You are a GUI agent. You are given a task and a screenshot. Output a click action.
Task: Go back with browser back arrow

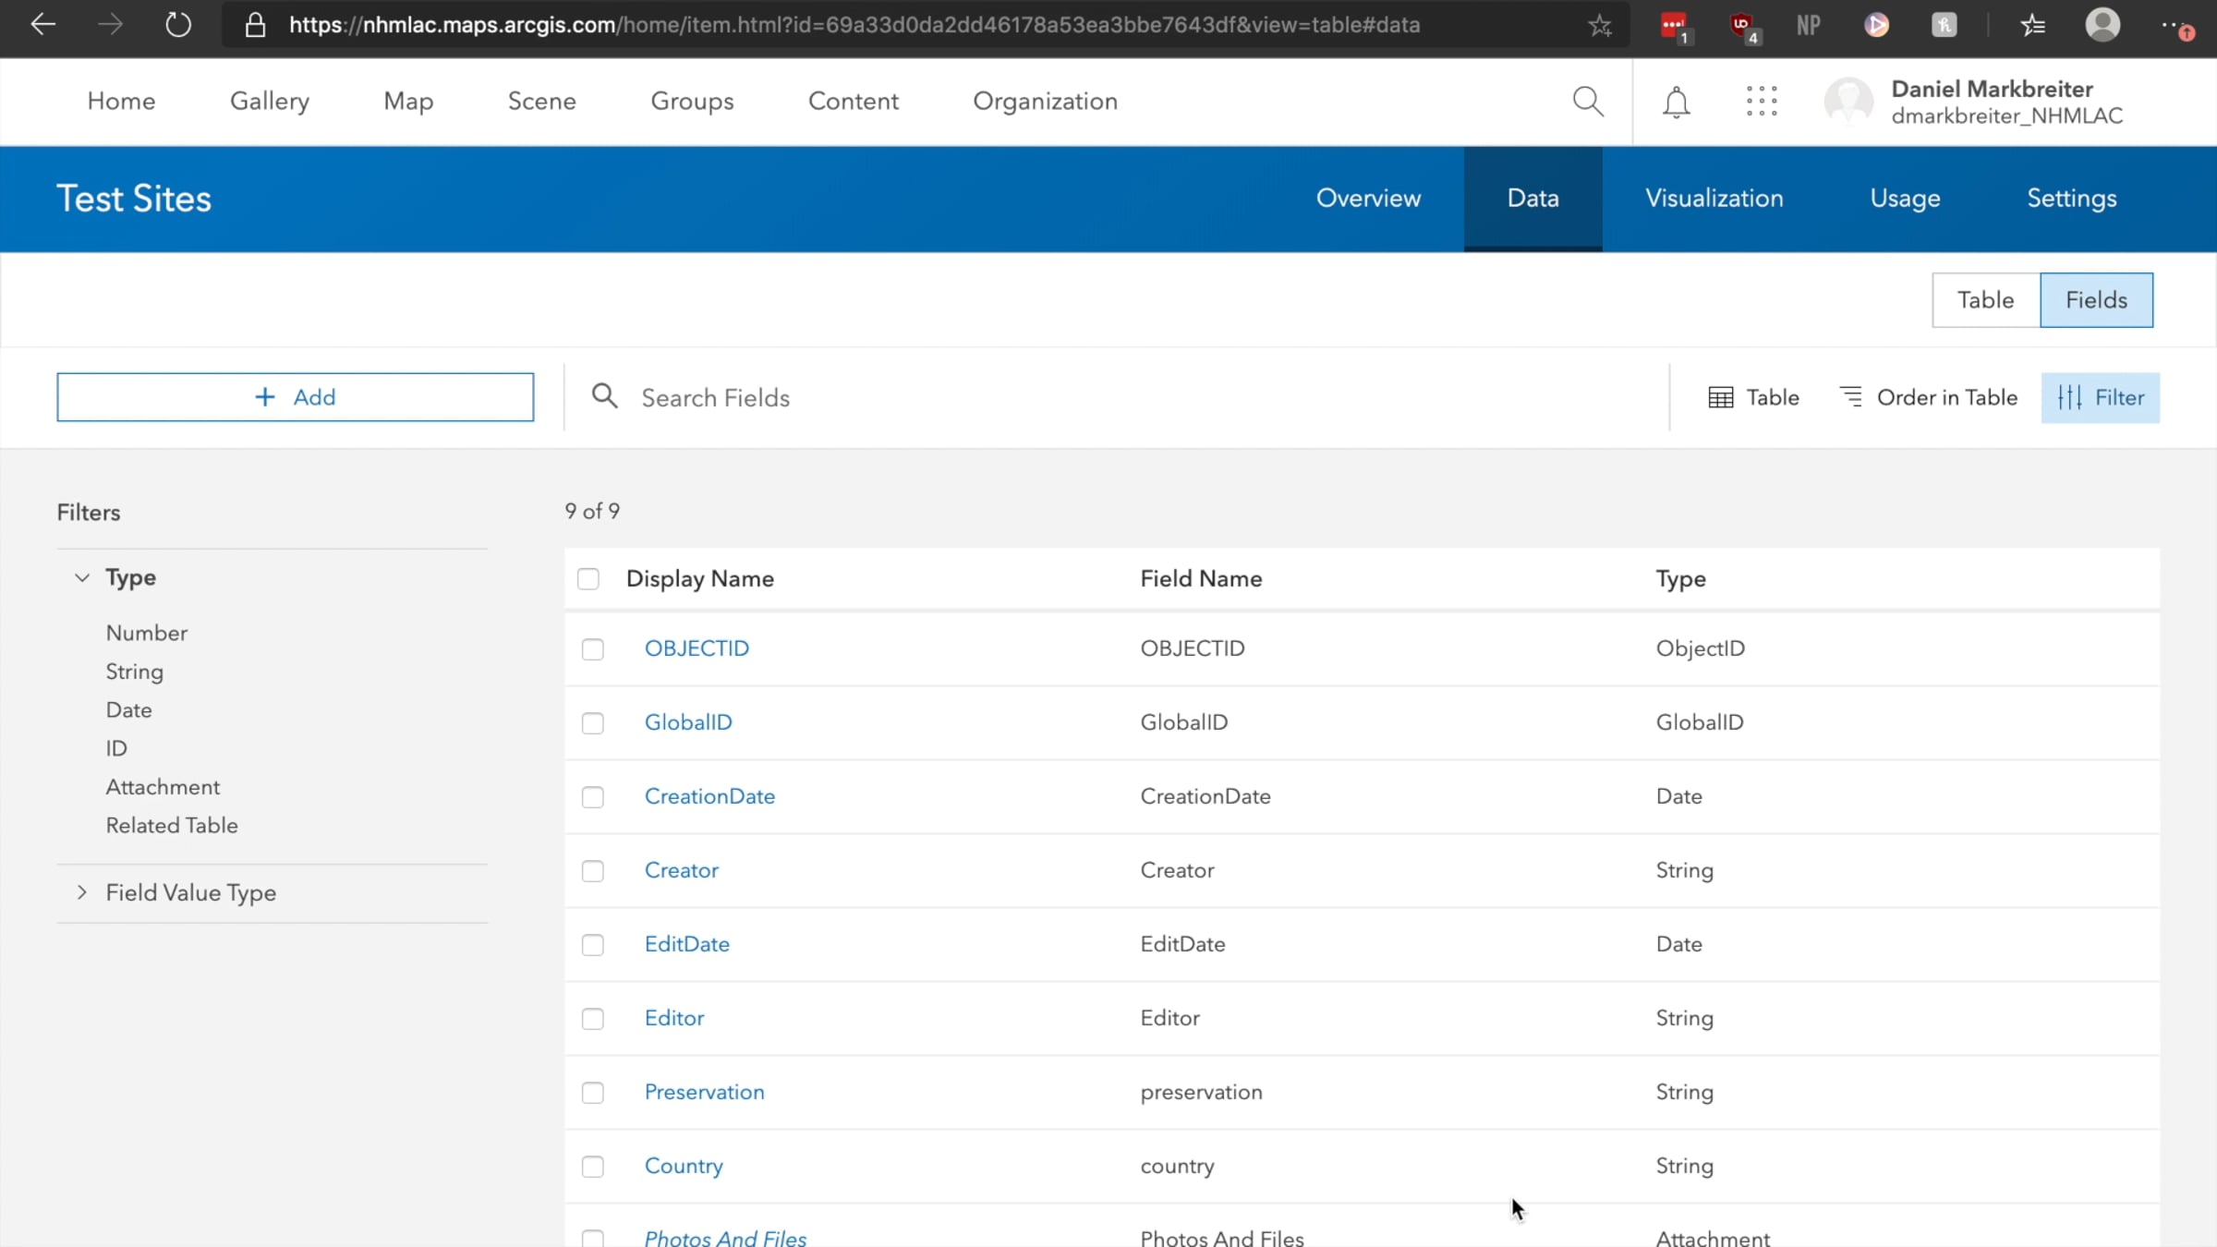pos(42,25)
